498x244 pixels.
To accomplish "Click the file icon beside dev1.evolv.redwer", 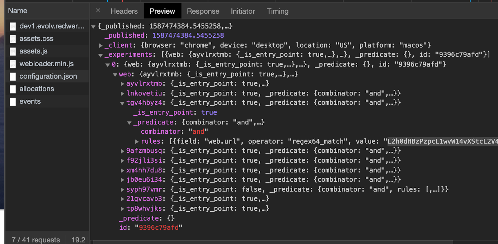I will (13, 26).
